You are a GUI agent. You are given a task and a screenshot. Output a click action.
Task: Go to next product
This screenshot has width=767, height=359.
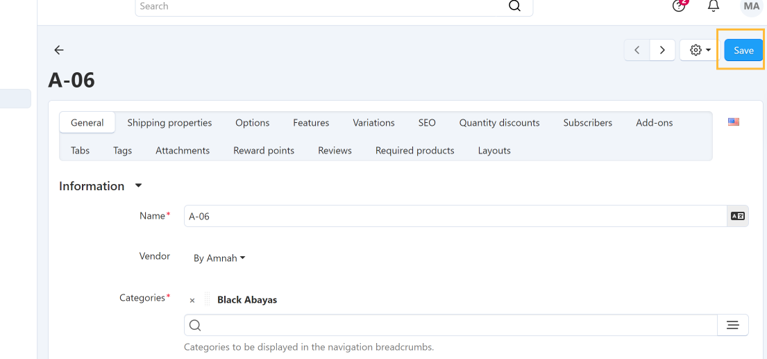pyautogui.click(x=662, y=50)
